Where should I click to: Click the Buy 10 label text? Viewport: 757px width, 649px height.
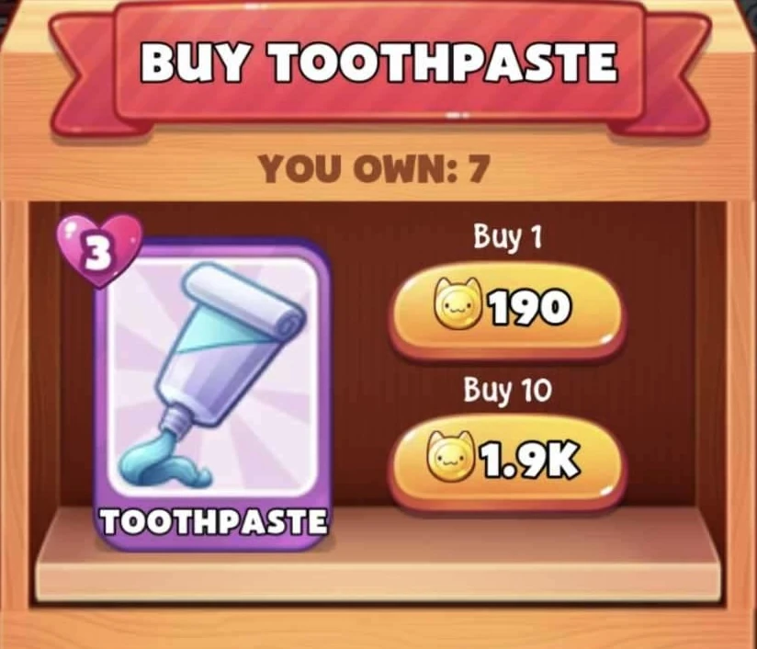(x=507, y=390)
